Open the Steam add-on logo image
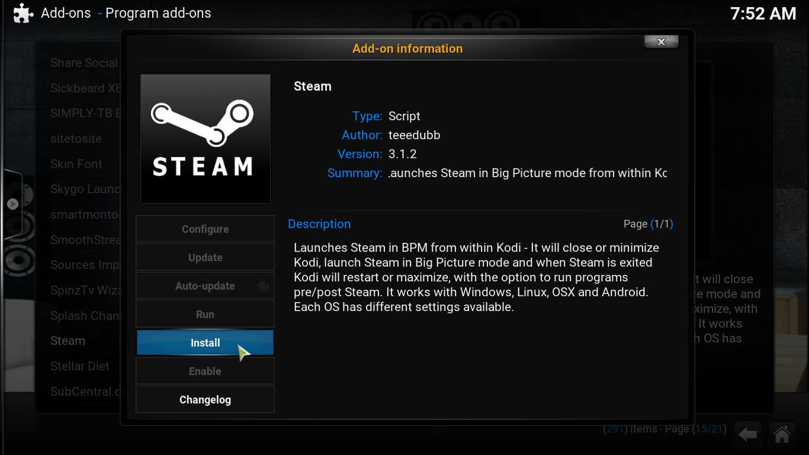 (x=205, y=138)
